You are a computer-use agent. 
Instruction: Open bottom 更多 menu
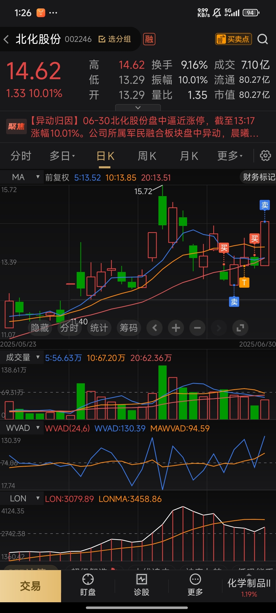(x=195, y=585)
